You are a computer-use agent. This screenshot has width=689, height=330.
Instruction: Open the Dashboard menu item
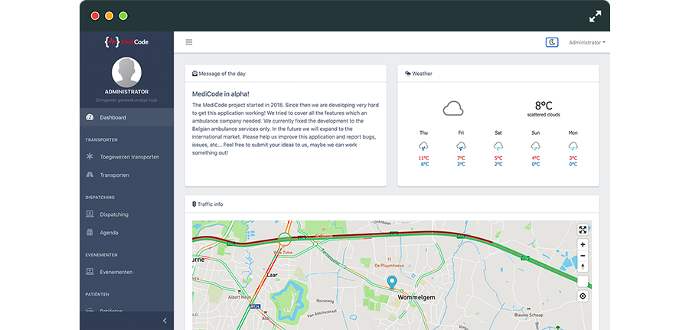pyautogui.click(x=126, y=117)
